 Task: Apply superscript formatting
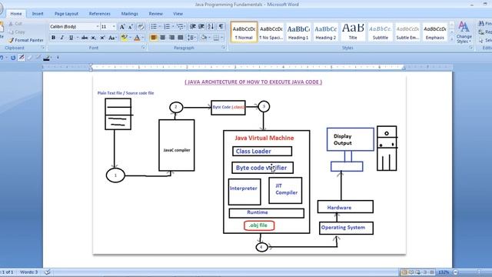(x=102, y=38)
